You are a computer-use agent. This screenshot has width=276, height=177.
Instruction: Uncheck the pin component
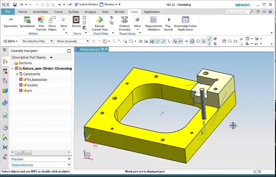coord(21,90)
